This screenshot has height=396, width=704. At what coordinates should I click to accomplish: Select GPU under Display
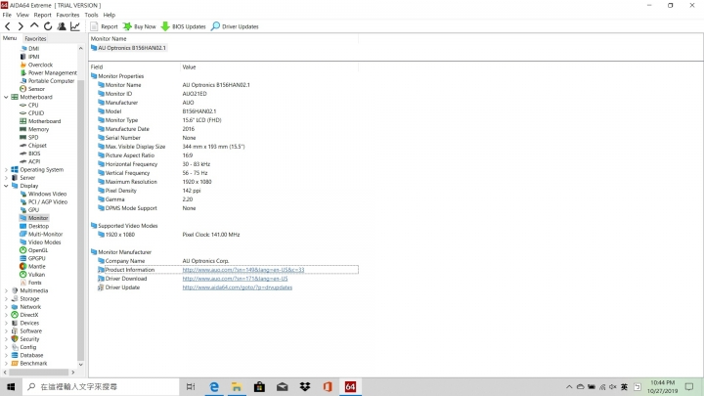[33, 210]
